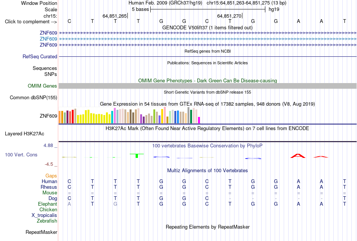Click 'RefSeq genes from NCBI' track title
Viewport: 357px width, 241px height.
tap(207, 51)
